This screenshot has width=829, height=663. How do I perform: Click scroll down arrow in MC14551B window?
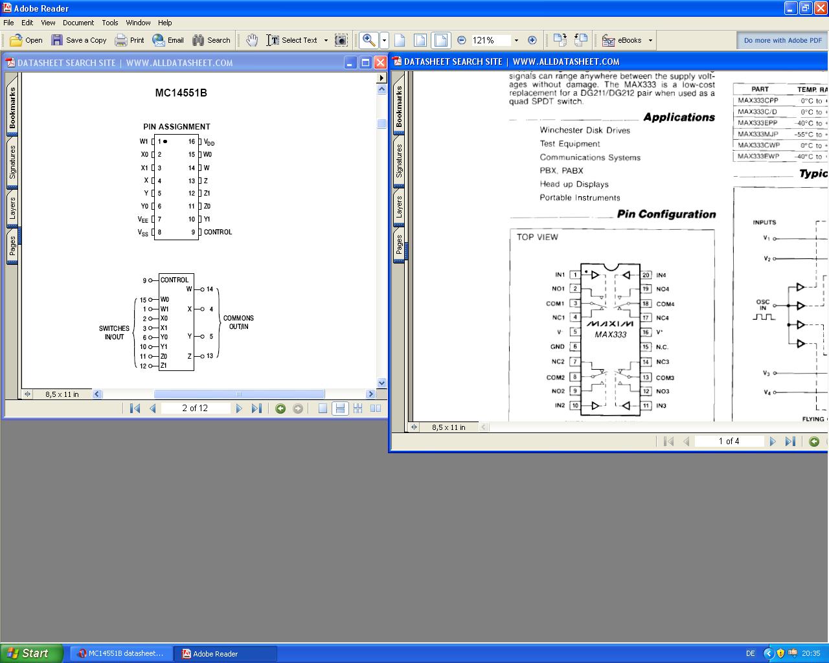381,383
